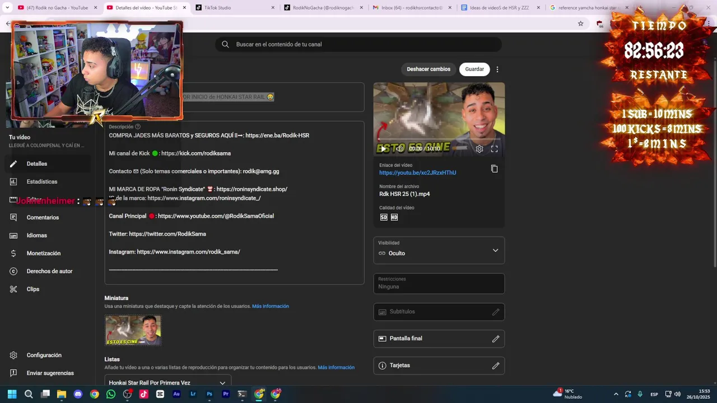Play the video preview
Screen dimensions: 717x403
point(383,149)
